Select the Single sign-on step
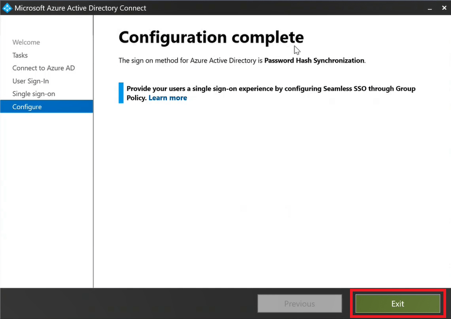This screenshot has width=451, height=319. click(33, 94)
